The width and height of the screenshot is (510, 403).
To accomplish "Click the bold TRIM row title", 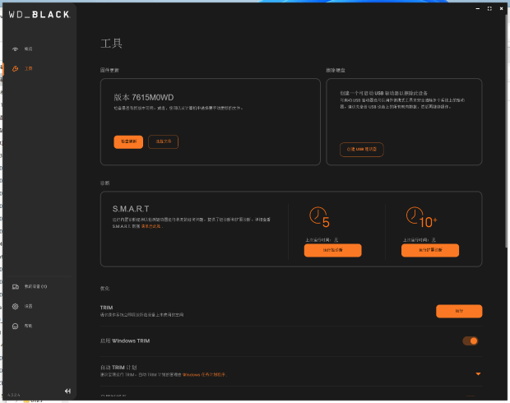I will click(106, 308).
